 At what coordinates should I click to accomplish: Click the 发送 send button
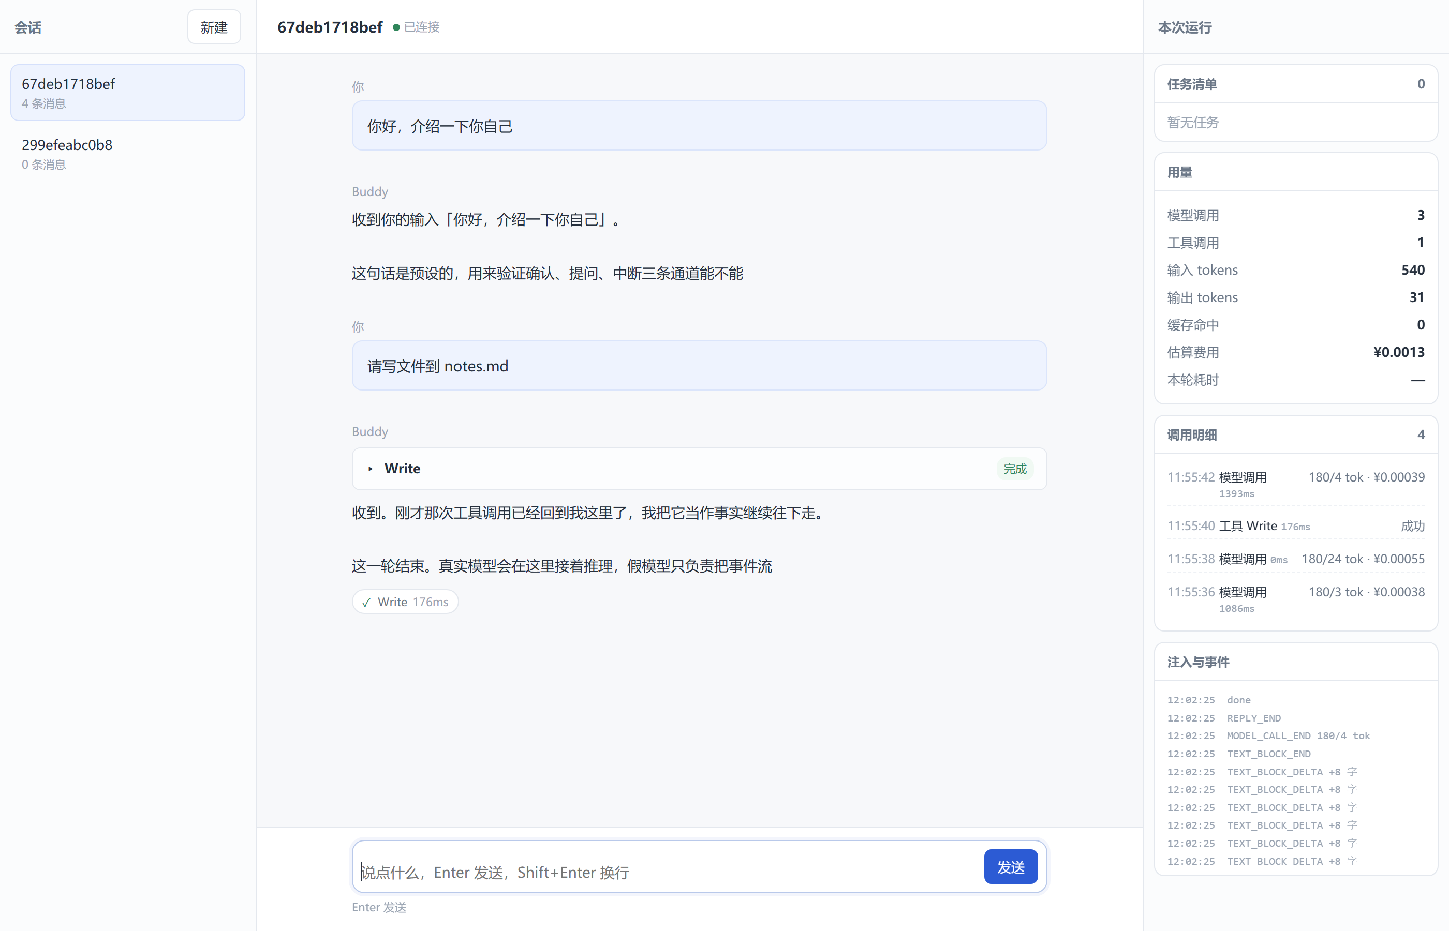coord(1011,867)
